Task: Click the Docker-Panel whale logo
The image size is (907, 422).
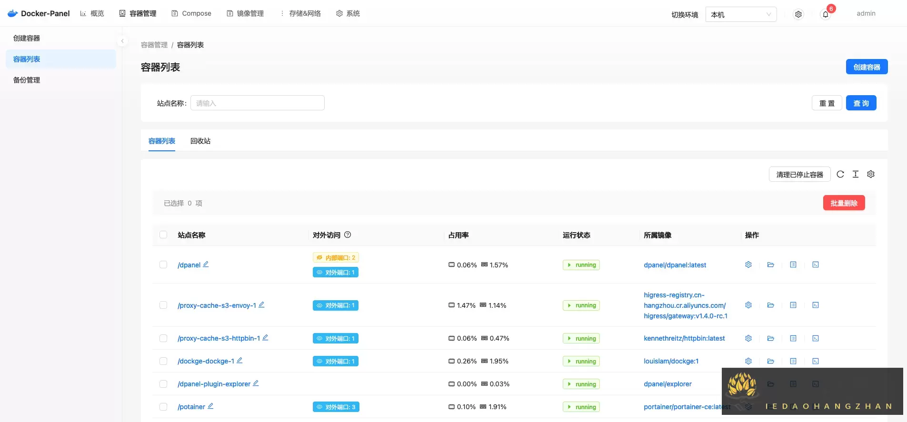Action: coord(13,13)
